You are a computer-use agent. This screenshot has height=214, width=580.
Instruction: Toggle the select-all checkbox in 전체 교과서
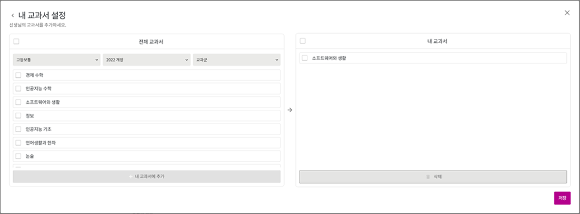click(x=16, y=41)
